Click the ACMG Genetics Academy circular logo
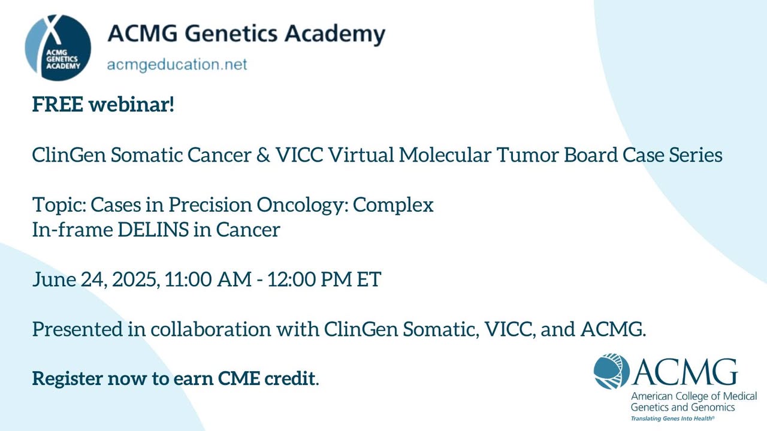Viewport: 767px width, 431px height. (x=58, y=47)
